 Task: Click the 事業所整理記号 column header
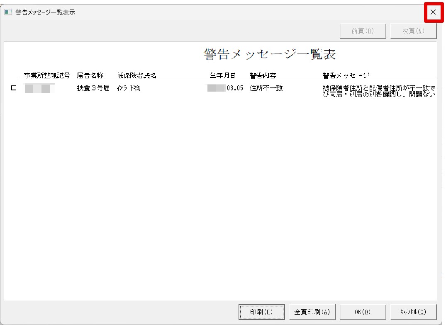pos(47,75)
